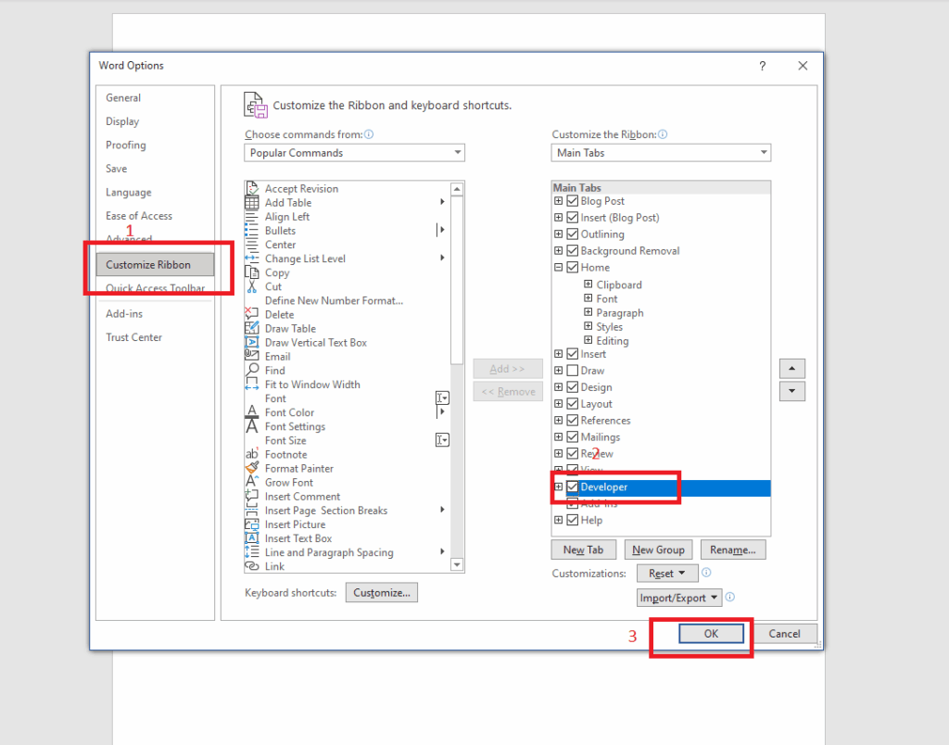This screenshot has height=745, width=949.
Task: Select the Cut scissors icon
Action: point(252,285)
